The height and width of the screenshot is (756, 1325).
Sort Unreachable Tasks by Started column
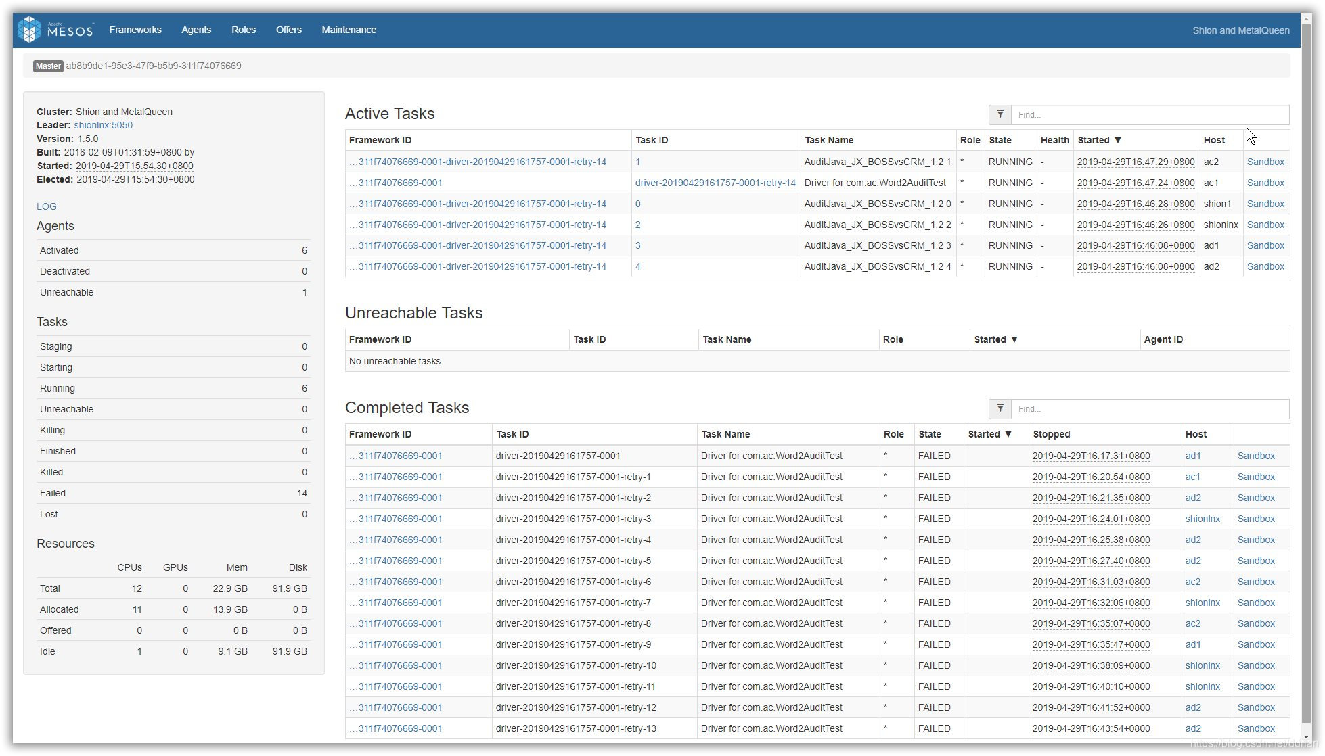coord(996,339)
